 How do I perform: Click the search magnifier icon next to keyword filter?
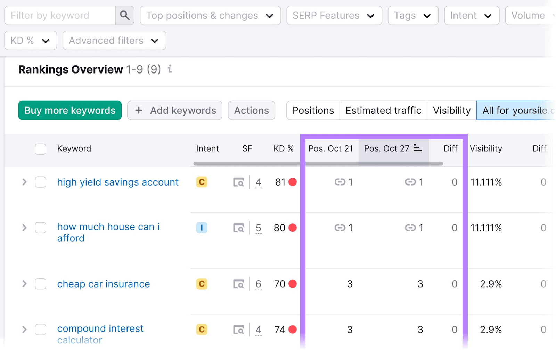tap(124, 15)
